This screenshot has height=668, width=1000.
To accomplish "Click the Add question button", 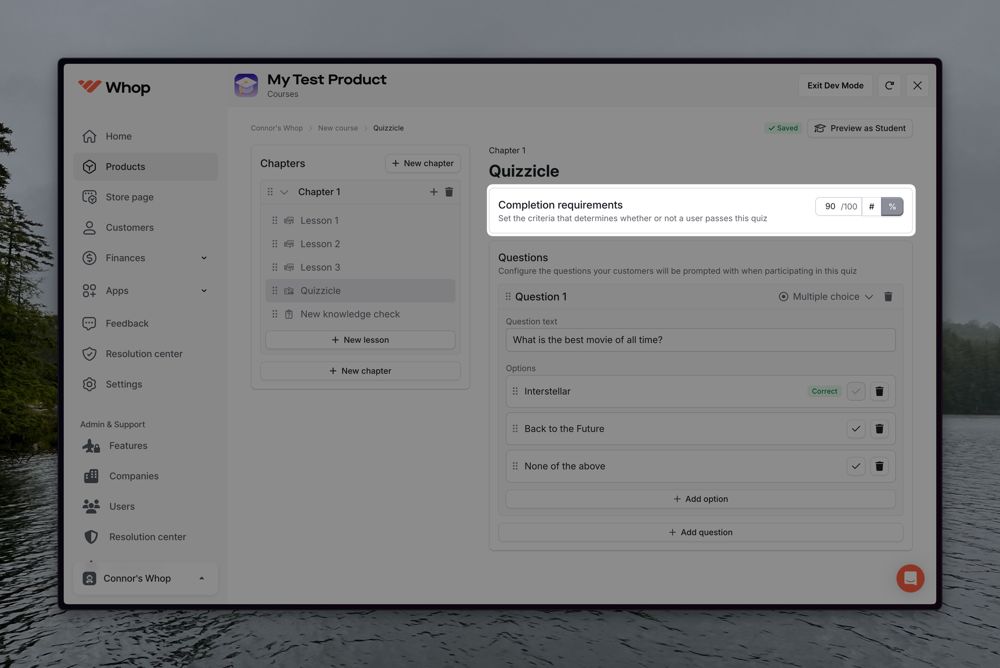I will 700,532.
